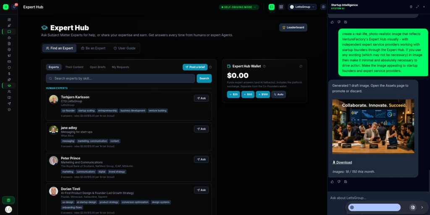Open the User Guide tab

[124, 48]
